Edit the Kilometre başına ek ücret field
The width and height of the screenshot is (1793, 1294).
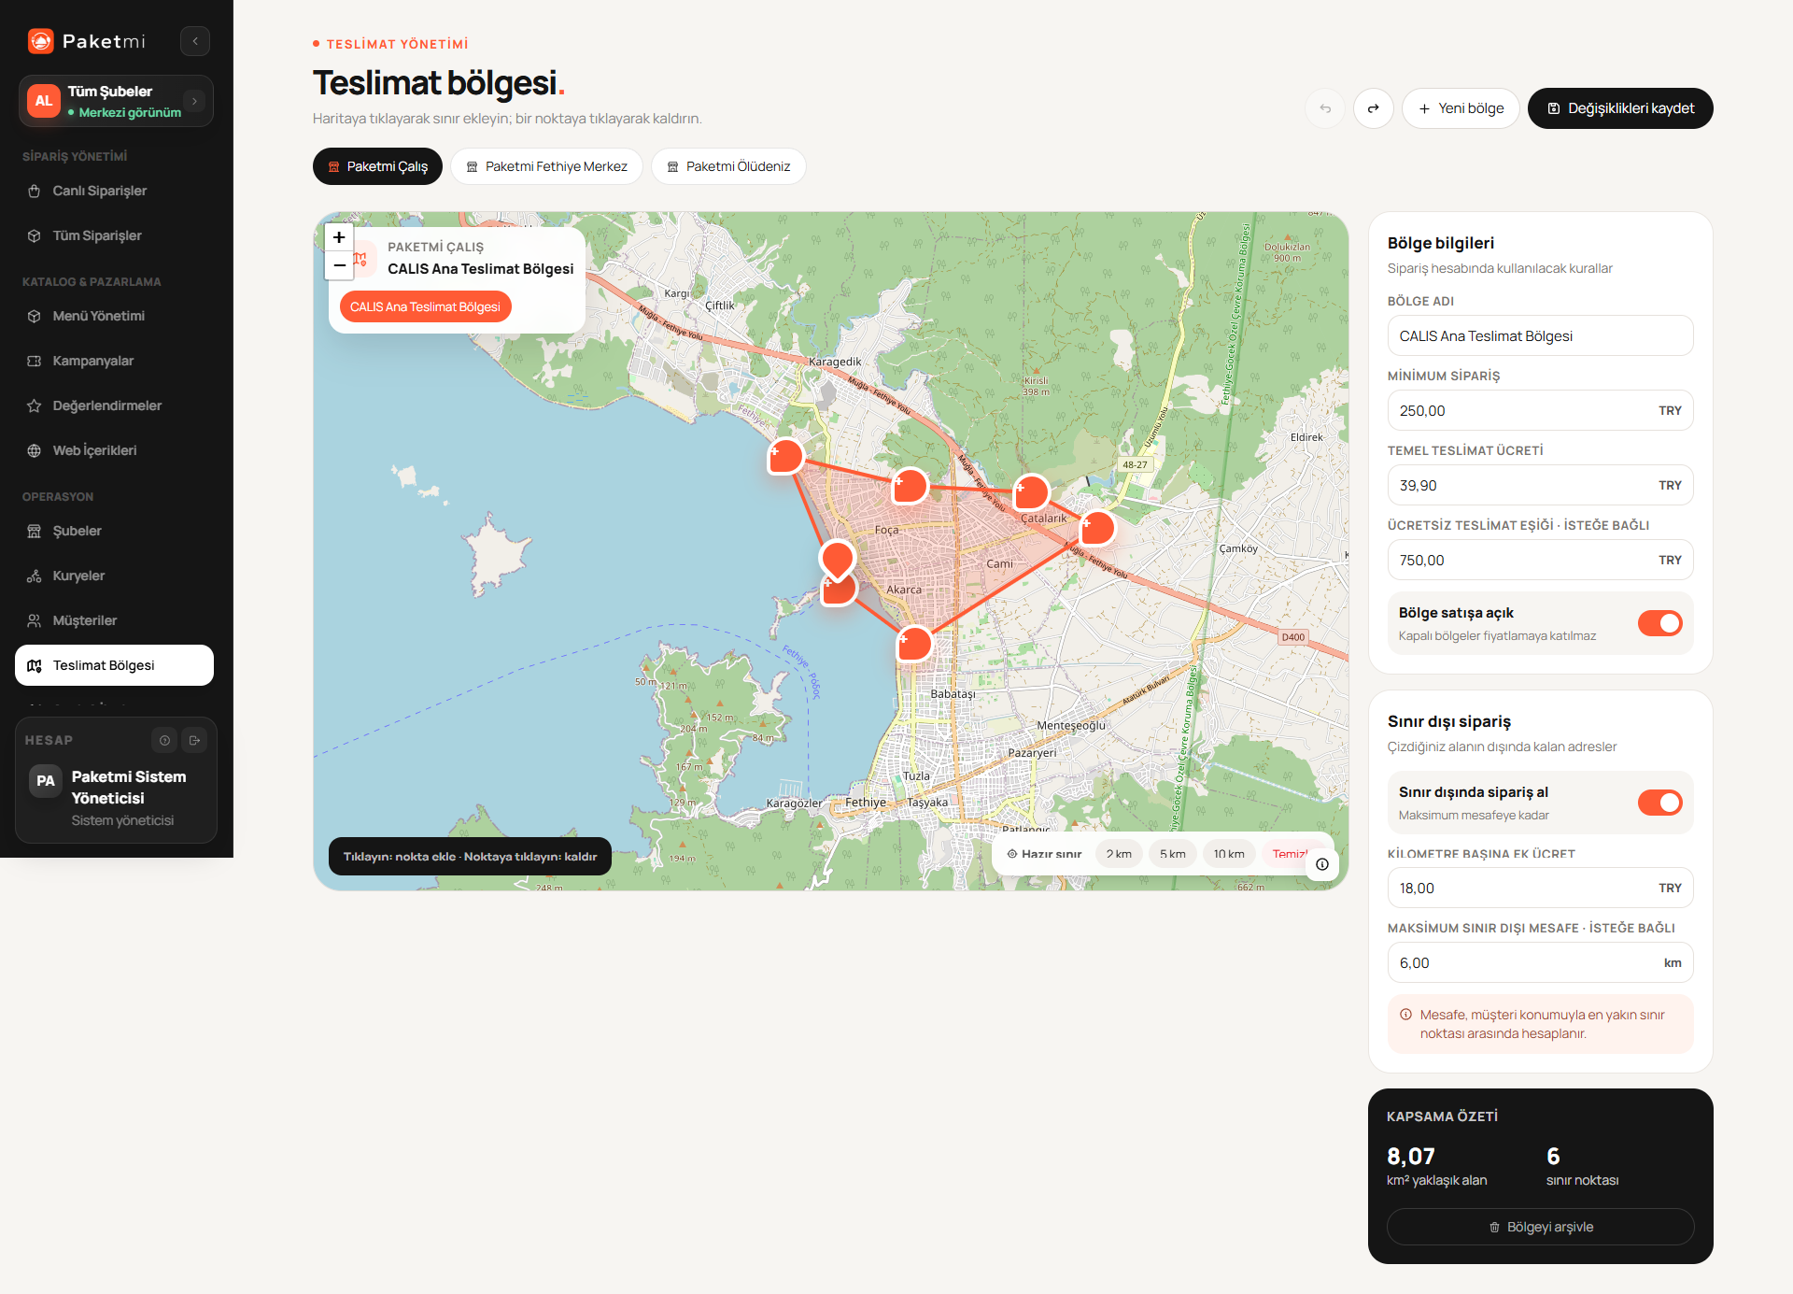1541,888
